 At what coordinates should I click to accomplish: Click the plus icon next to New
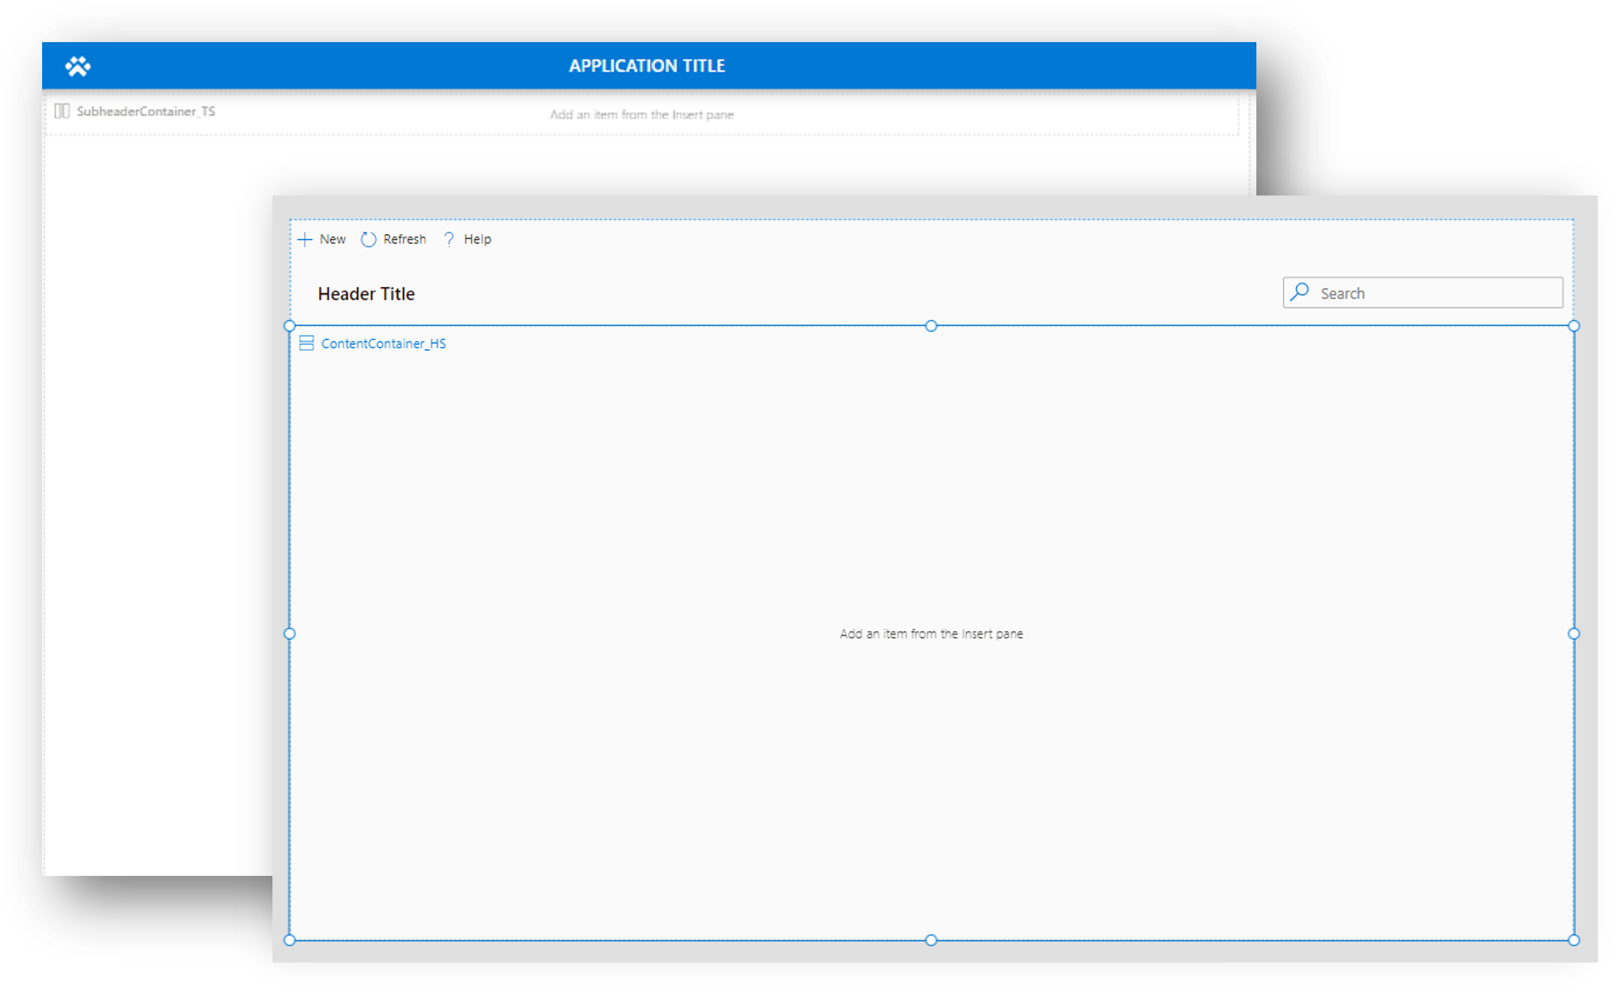305,239
